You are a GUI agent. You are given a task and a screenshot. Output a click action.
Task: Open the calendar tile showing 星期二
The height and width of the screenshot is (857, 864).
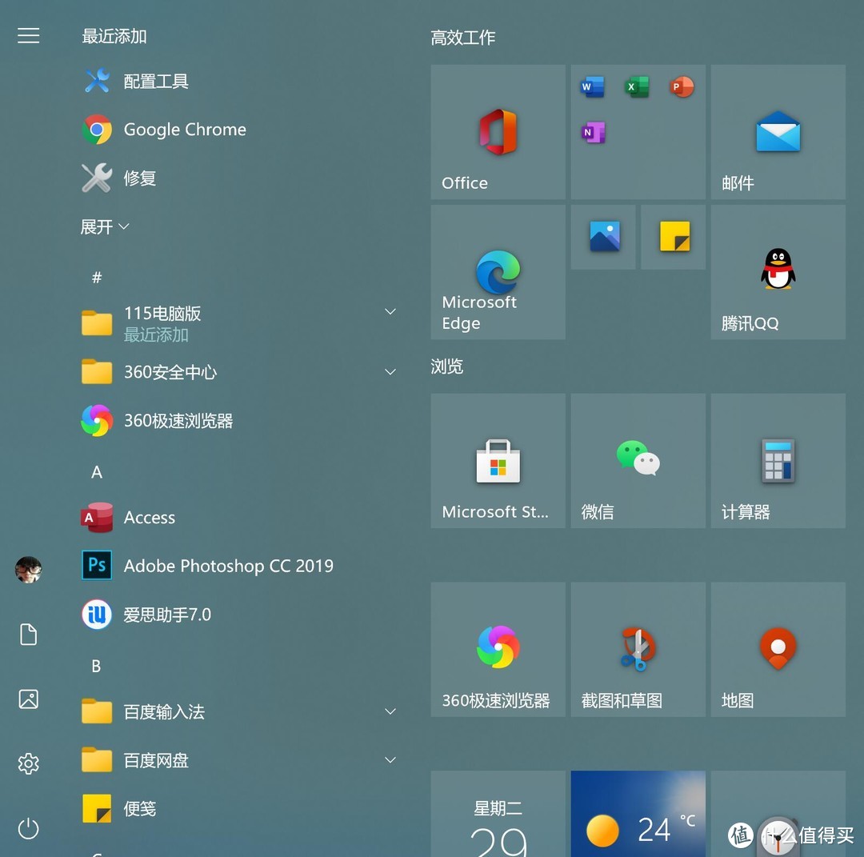[498, 814]
